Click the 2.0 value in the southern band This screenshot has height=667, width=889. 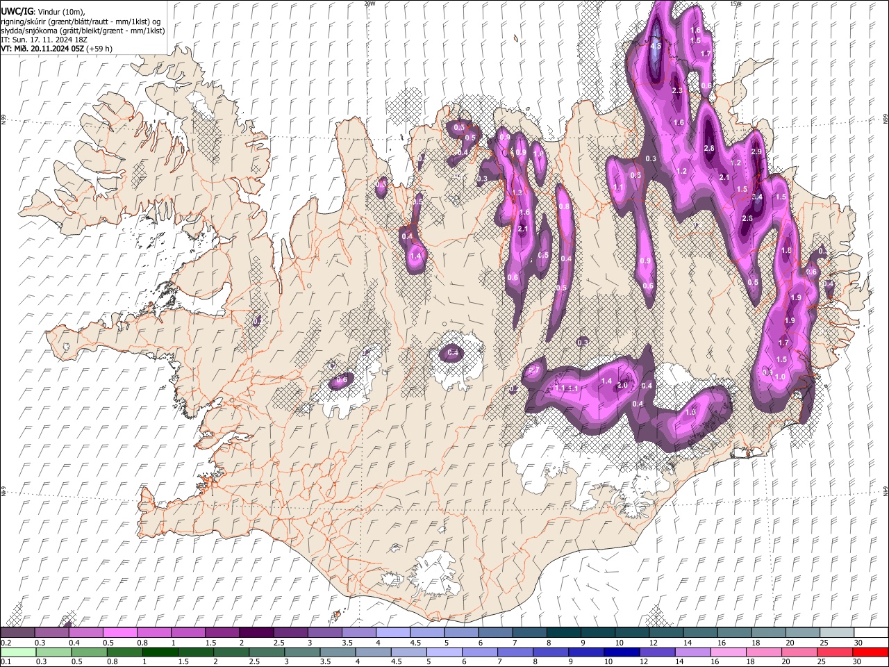click(622, 385)
